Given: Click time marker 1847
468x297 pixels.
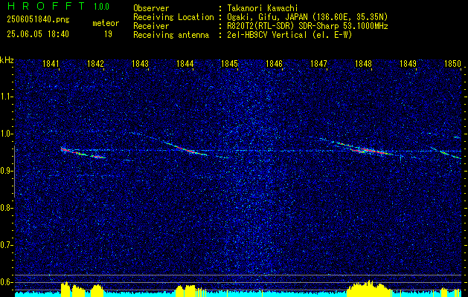Looking at the screenshot, I should coord(318,63).
